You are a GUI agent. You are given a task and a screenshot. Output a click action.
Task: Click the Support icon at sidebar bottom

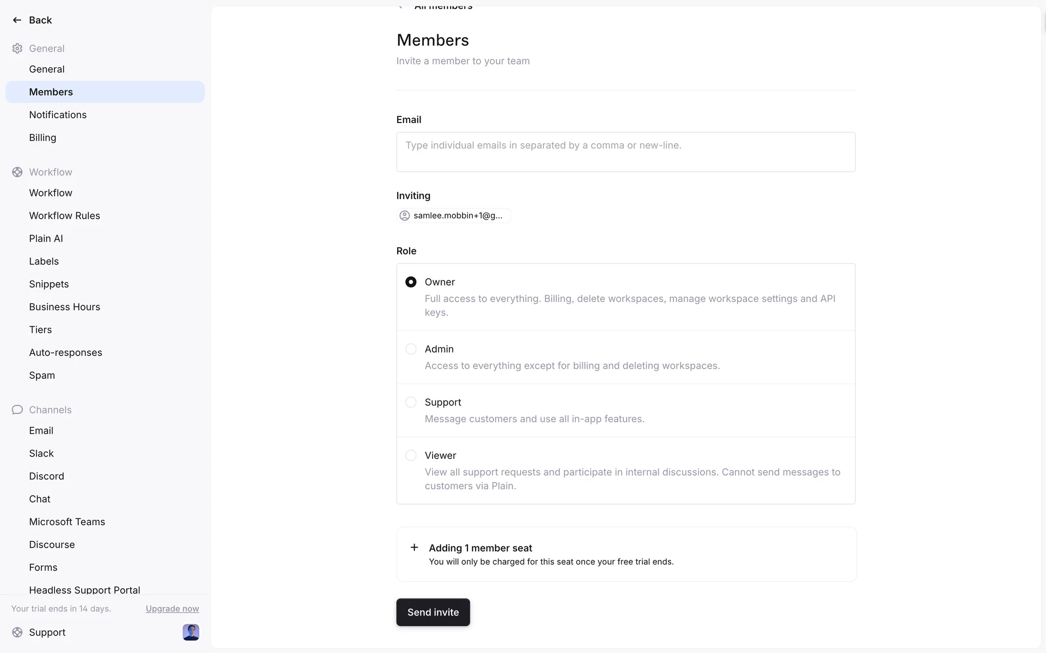pos(17,632)
